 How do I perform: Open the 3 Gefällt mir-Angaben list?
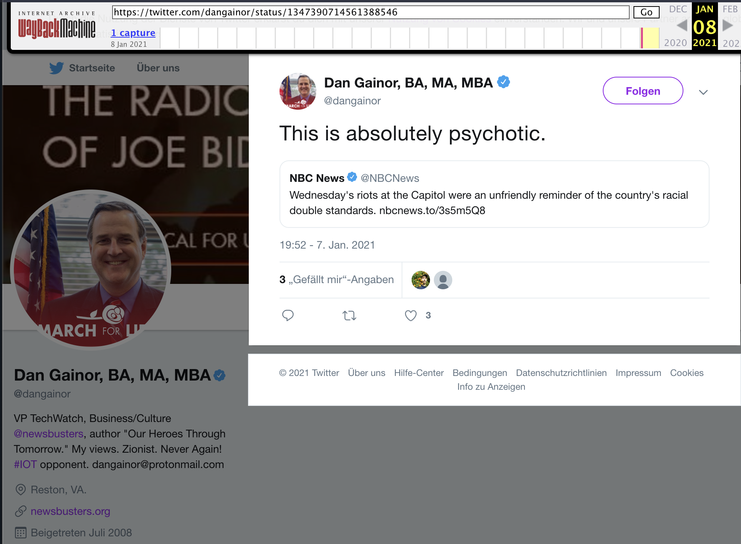(x=337, y=280)
